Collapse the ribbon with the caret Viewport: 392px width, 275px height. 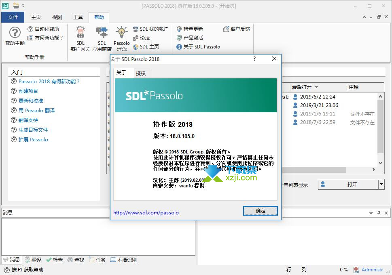tap(364, 17)
